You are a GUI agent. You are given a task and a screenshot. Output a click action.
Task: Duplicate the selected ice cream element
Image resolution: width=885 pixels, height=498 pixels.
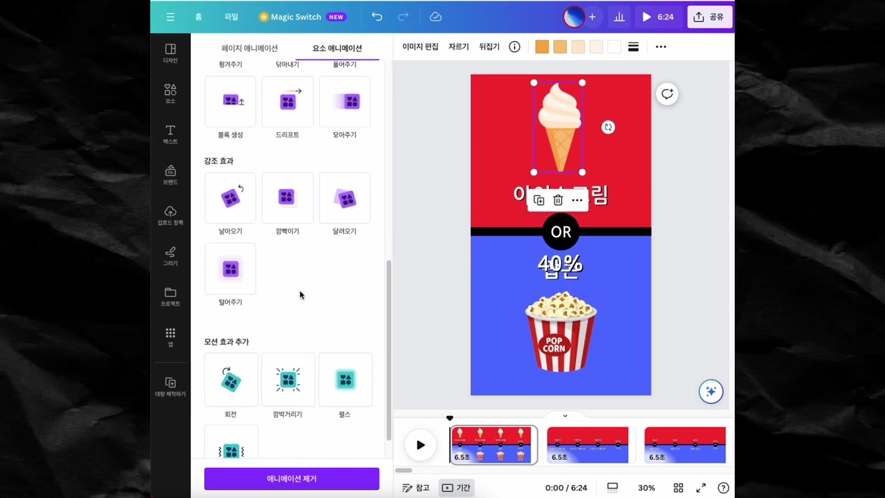pyautogui.click(x=539, y=200)
